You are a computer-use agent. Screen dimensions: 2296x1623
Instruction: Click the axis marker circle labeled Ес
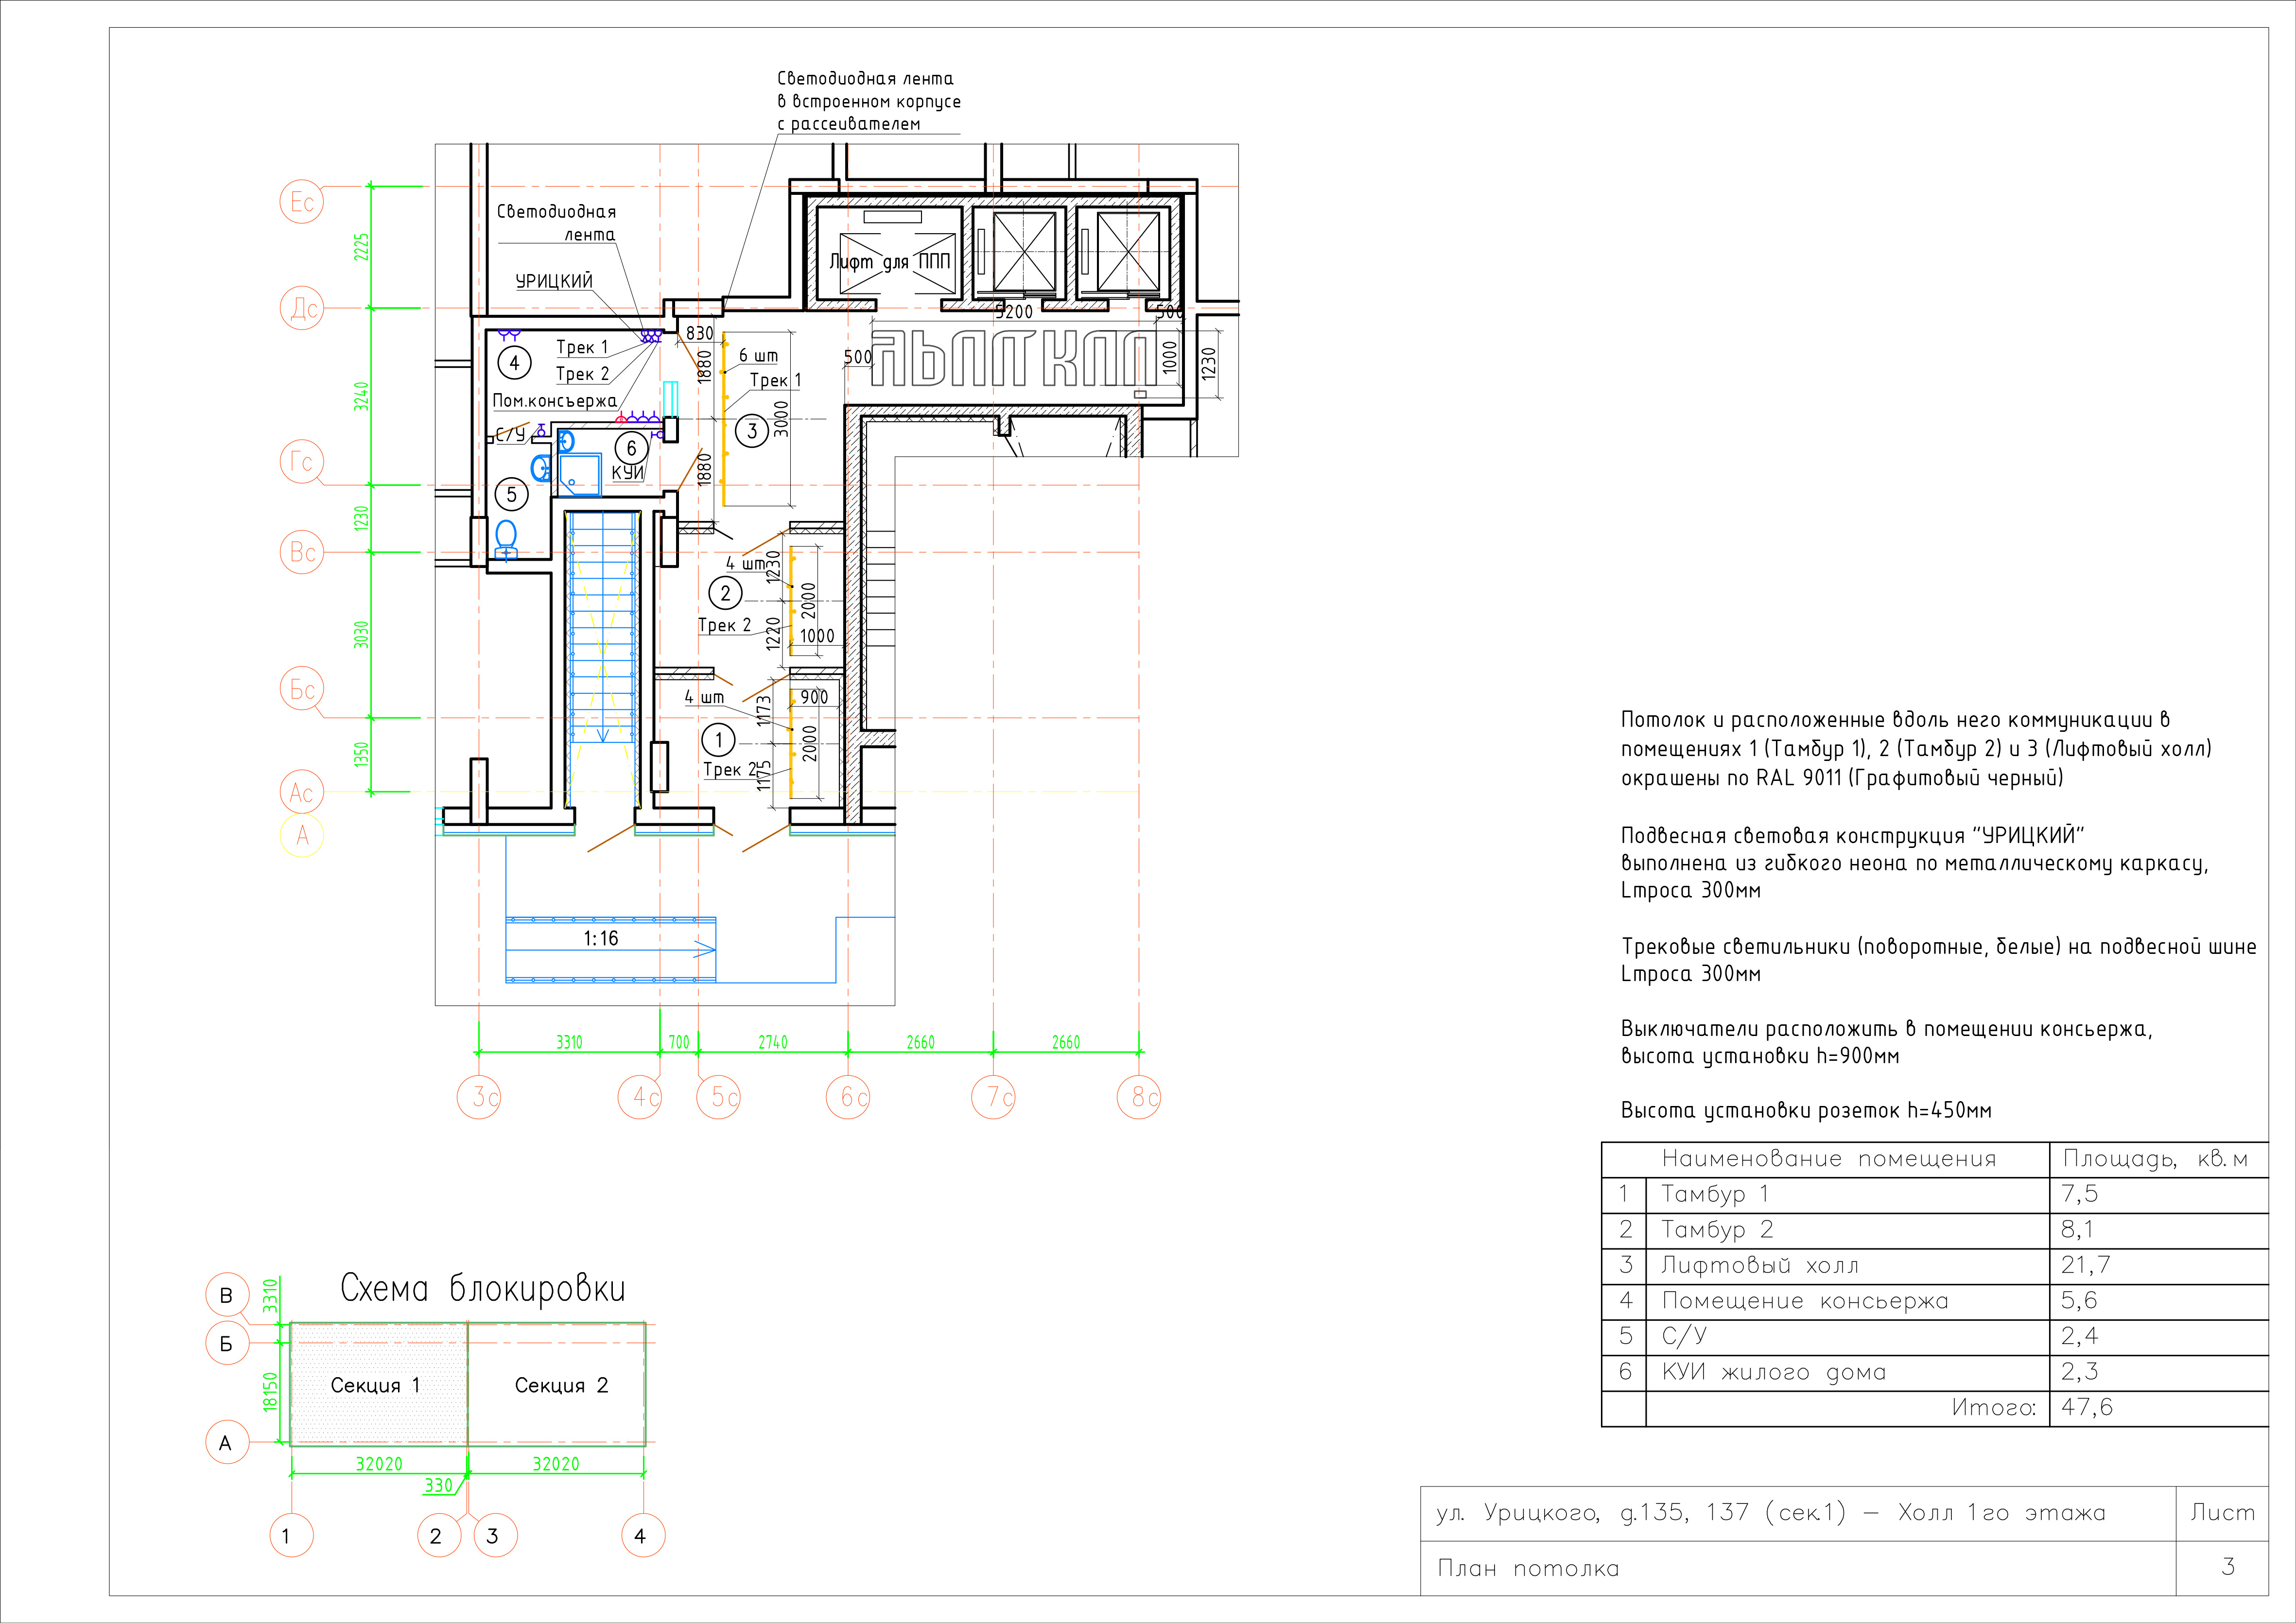(x=302, y=202)
